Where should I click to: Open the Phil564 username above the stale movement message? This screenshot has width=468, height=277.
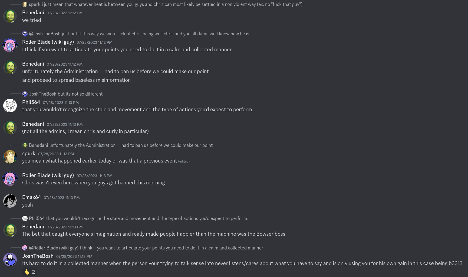tap(31, 102)
